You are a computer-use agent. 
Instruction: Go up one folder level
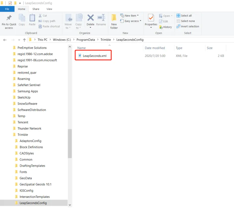tap(24, 40)
